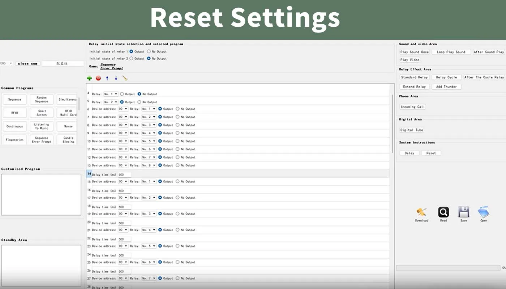
Task: Select Output radio in row 4
Action: tap(122, 94)
